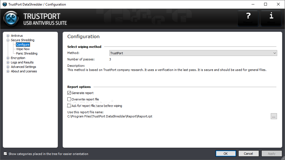This screenshot has width=285, height=160.
Task: Select Wipe Now in the tree
Action: 23,49
